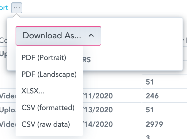Choose CSV (raw data) option

coord(46,124)
